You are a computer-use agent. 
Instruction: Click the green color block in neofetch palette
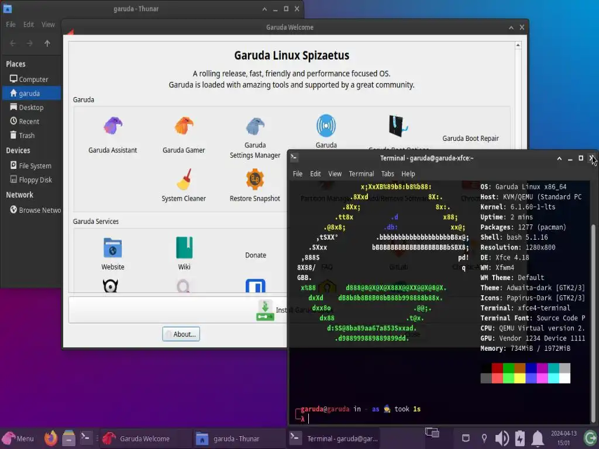coord(508,368)
